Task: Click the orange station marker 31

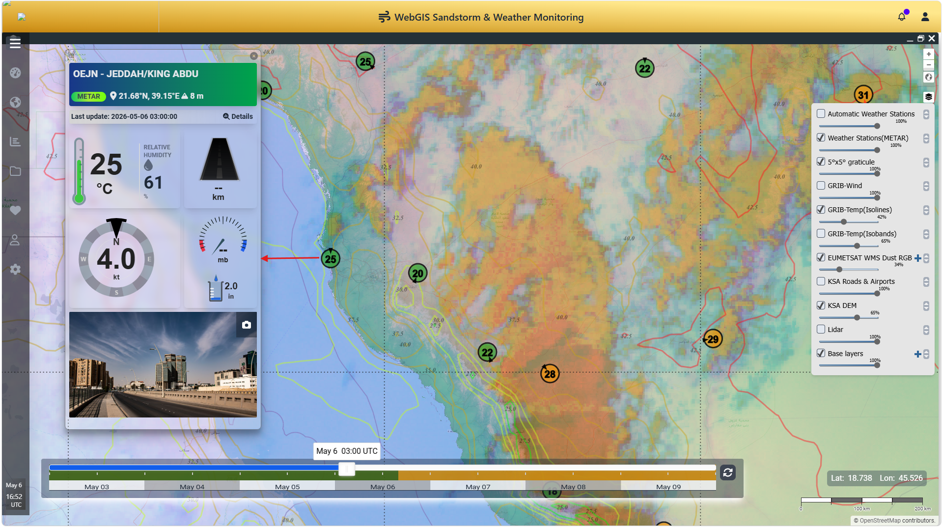Action: click(863, 95)
